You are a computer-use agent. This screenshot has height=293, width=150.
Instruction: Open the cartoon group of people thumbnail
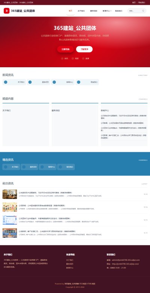[10, 207]
